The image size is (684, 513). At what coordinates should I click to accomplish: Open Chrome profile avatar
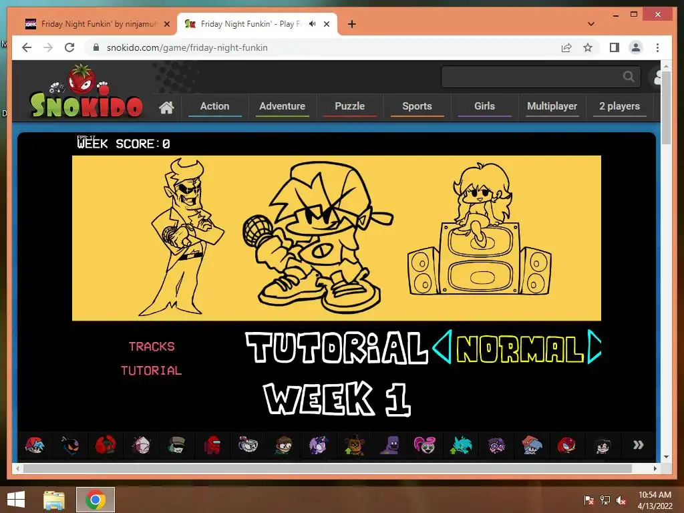pos(636,47)
